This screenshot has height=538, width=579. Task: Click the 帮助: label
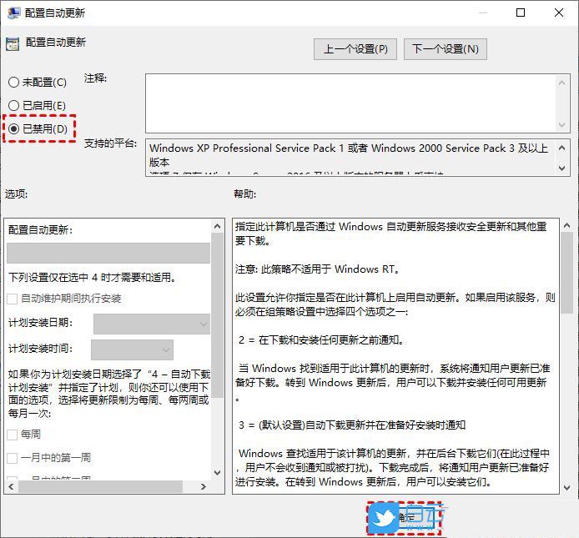244,194
